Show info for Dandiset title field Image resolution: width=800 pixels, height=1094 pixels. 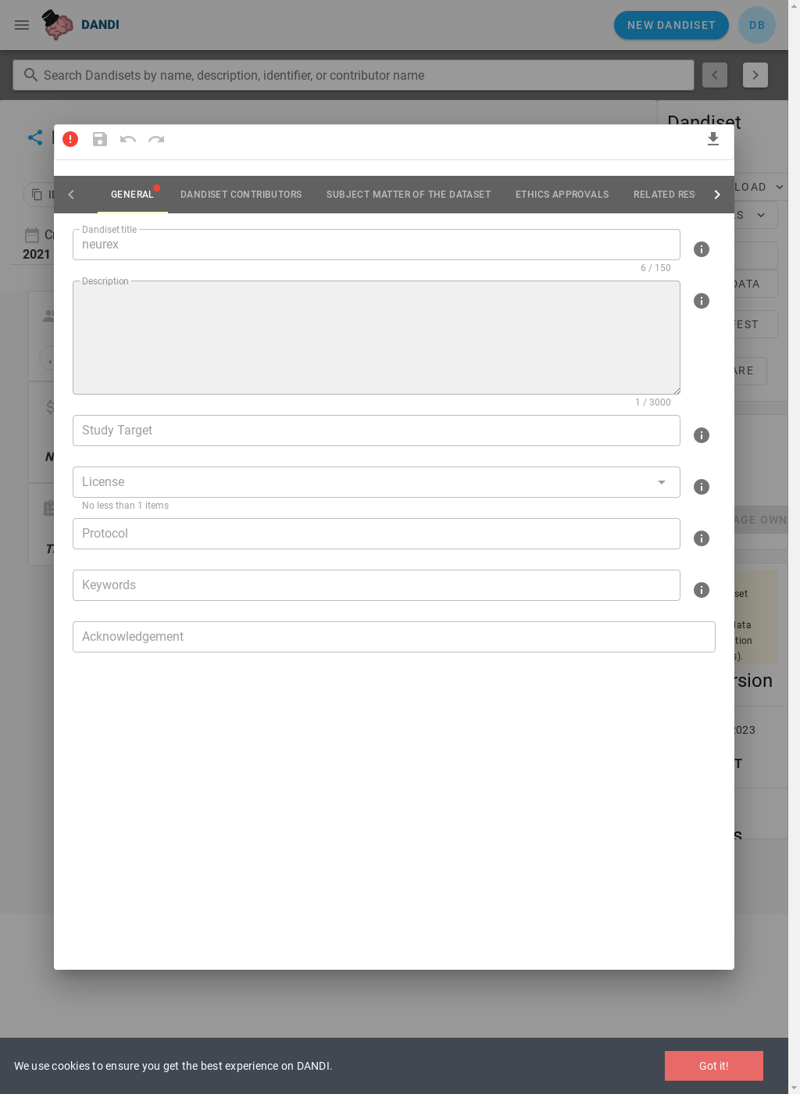702,249
